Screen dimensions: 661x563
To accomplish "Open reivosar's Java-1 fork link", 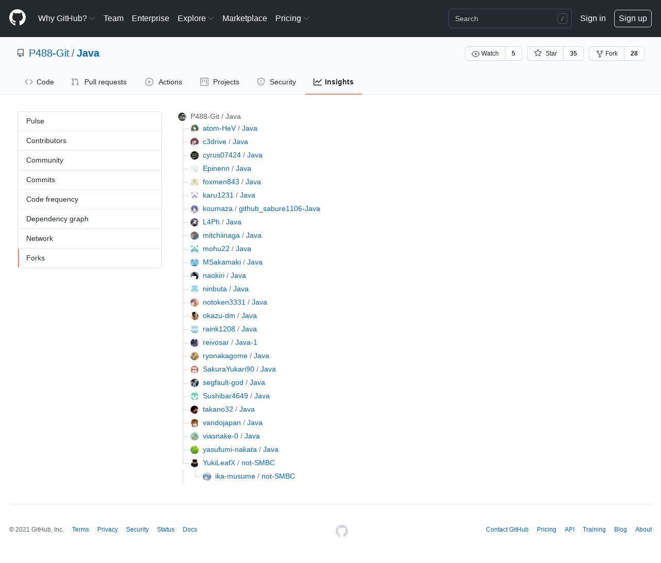I will tap(246, 343).
